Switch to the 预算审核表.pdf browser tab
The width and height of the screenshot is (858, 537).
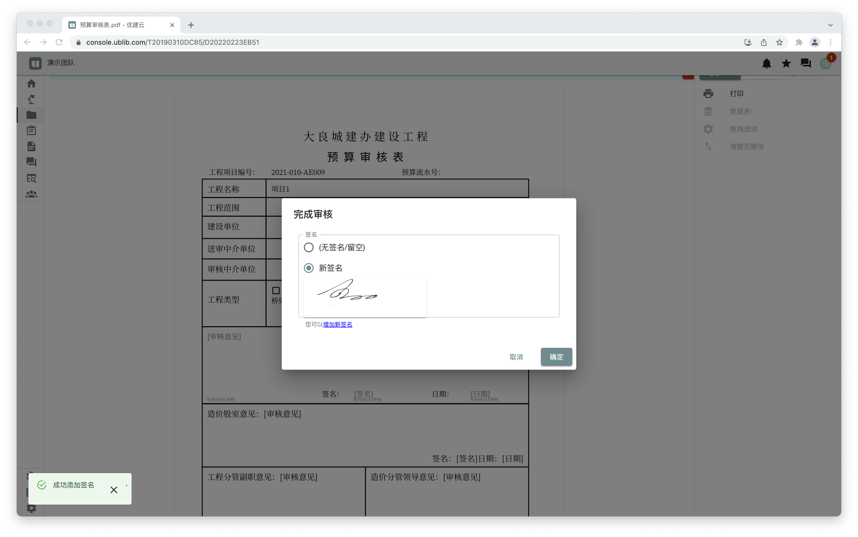[118, 25]
